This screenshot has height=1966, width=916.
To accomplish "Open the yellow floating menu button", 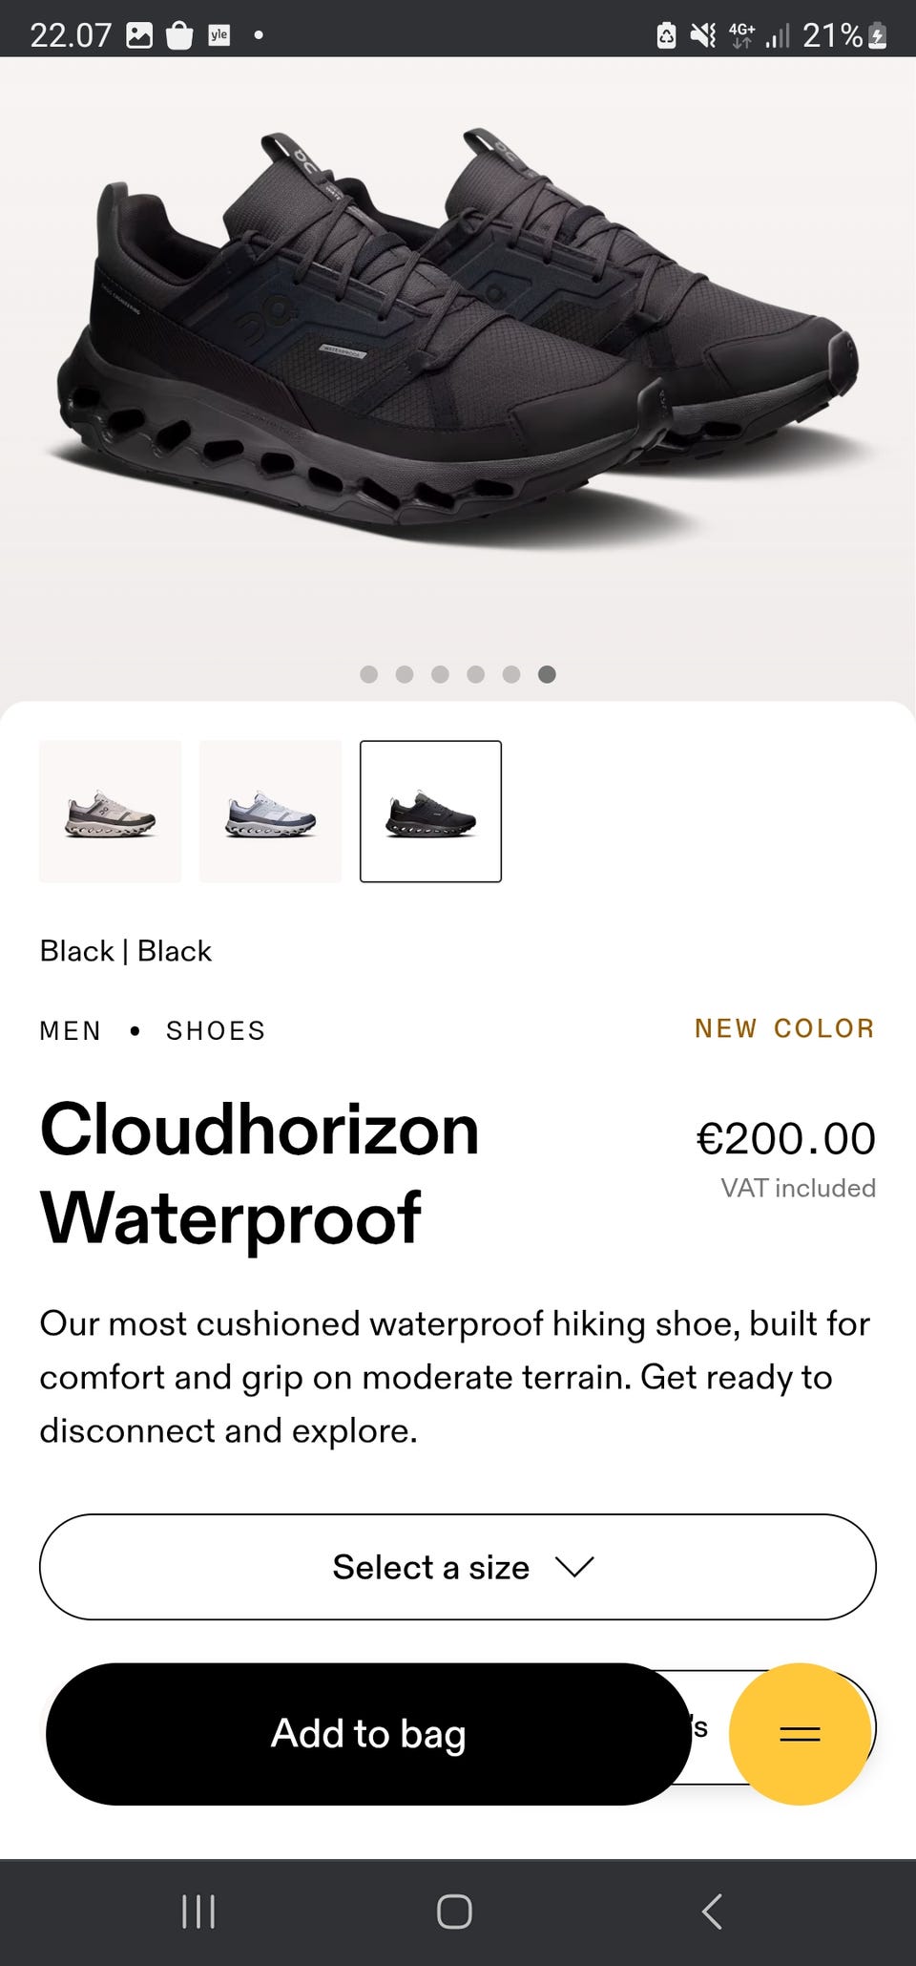I will click(800, 1733).
